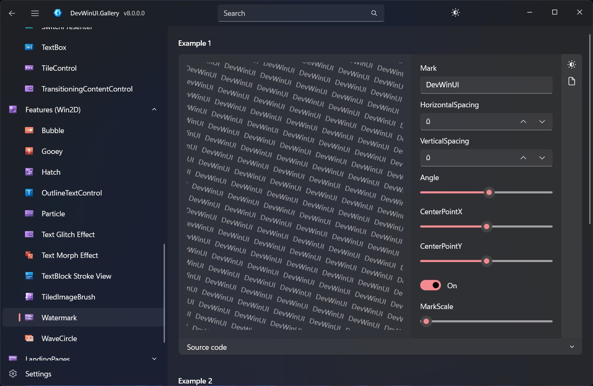593x386 pixels.
Task: Click the OutlineTextControl T icon
Action: click(x=29, y=193)
